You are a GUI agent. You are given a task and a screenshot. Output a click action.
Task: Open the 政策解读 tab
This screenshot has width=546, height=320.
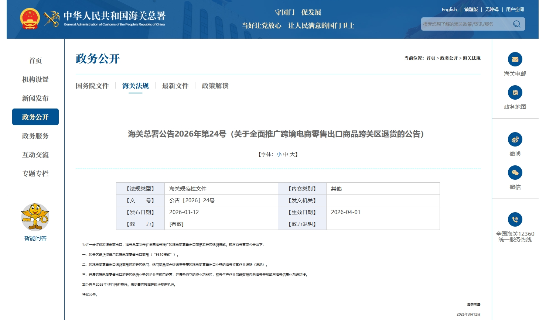pyautogui.click(x=215, y=86)
